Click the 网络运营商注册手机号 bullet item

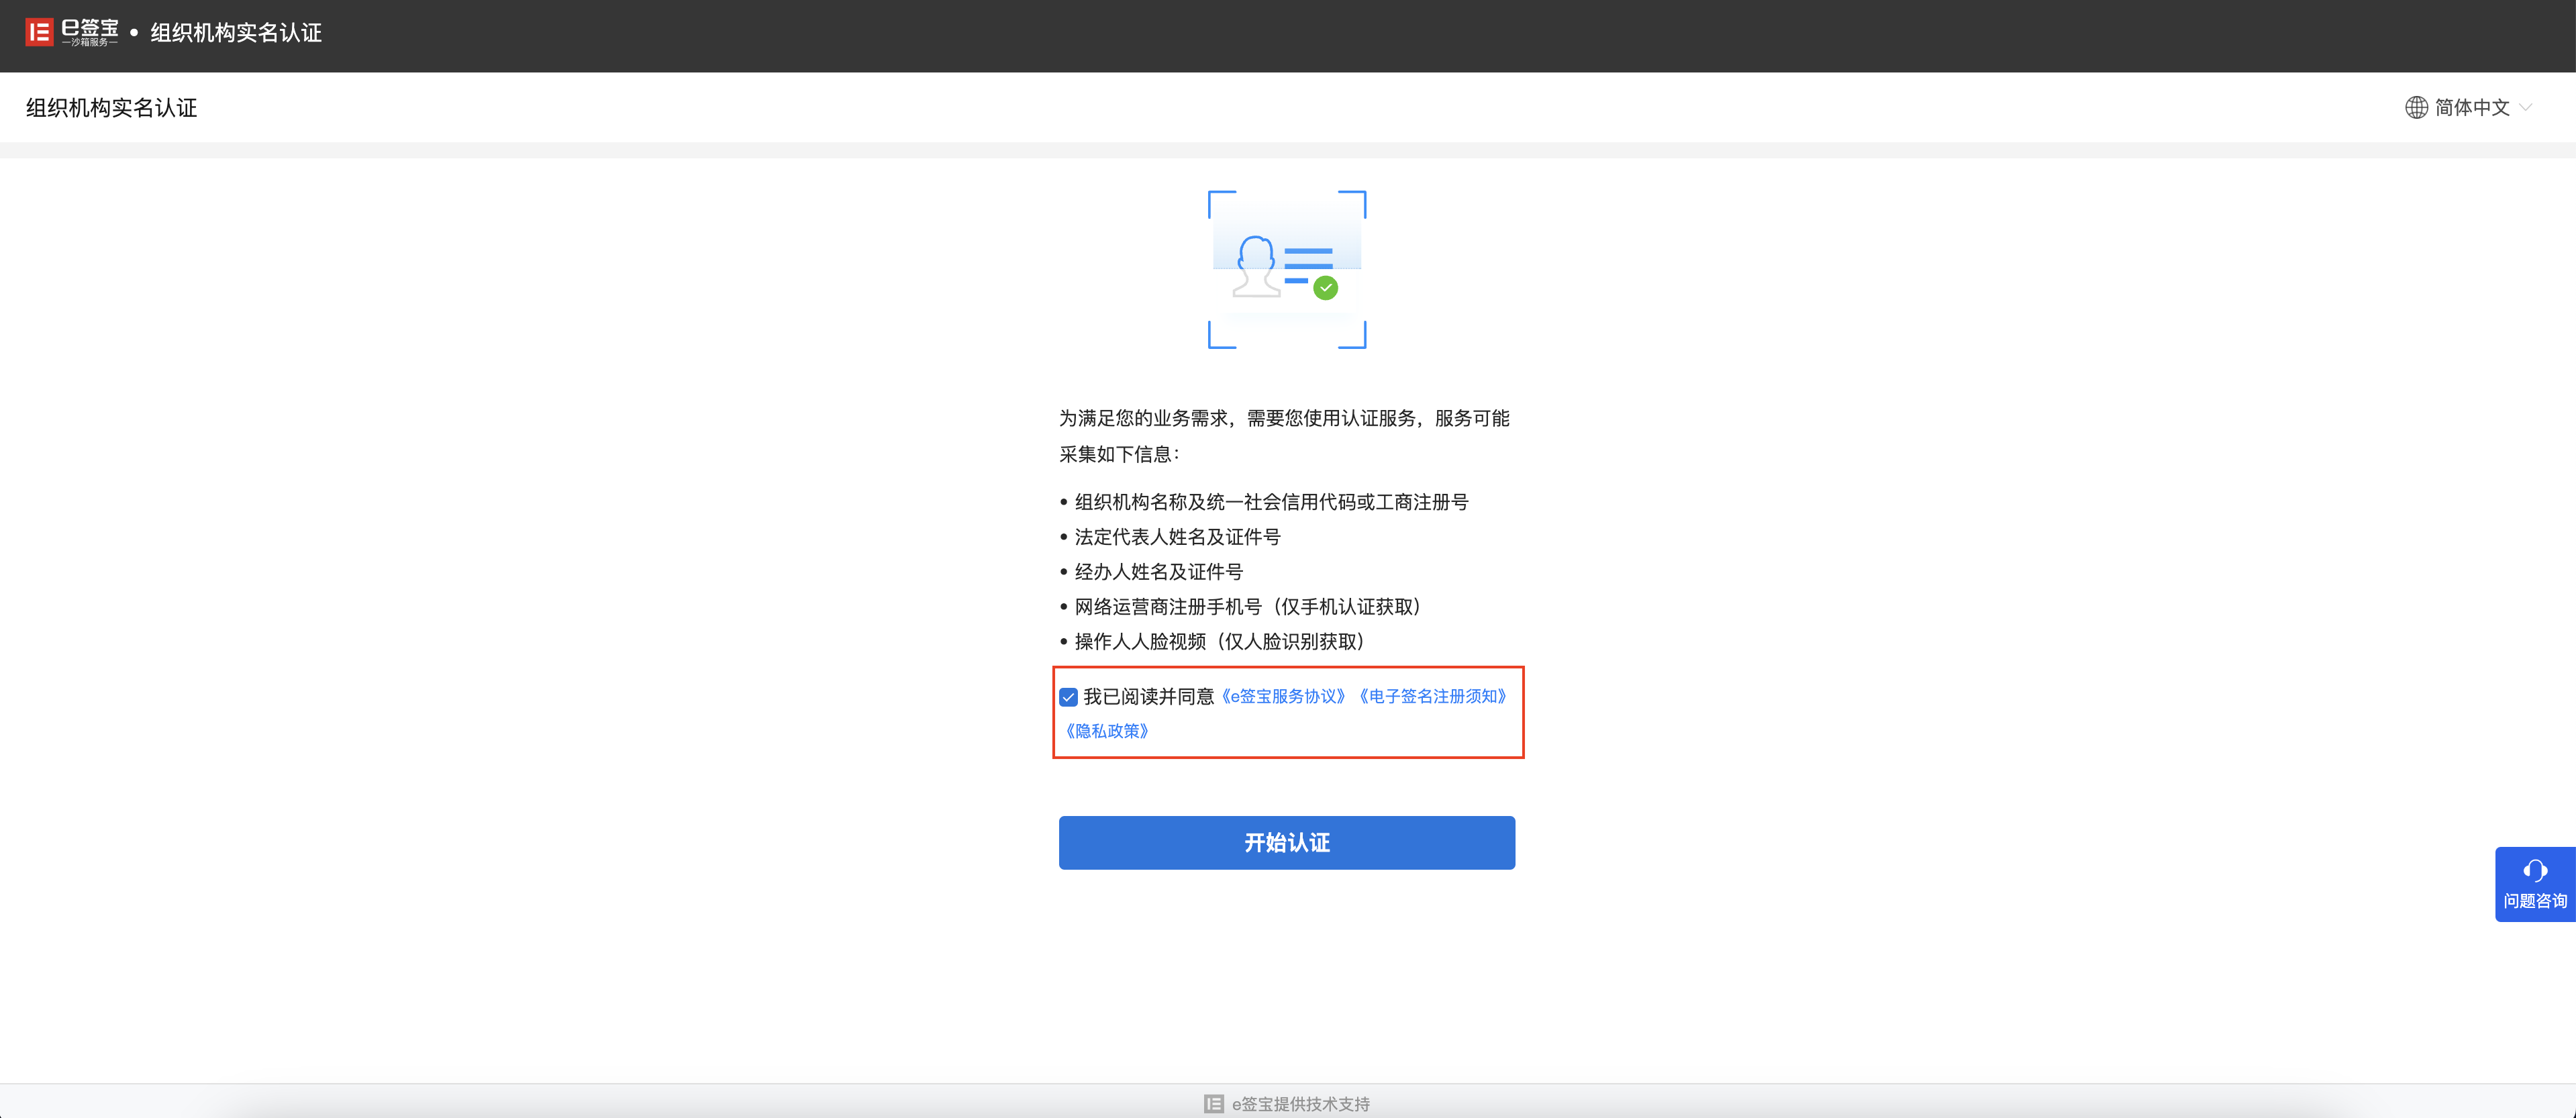(x=1241, y=607)
